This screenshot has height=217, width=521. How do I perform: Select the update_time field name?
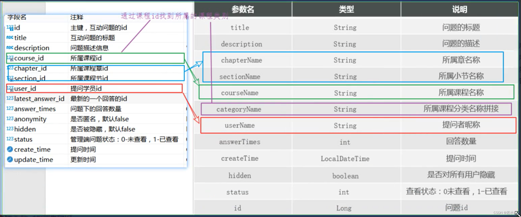coord(34,160)
